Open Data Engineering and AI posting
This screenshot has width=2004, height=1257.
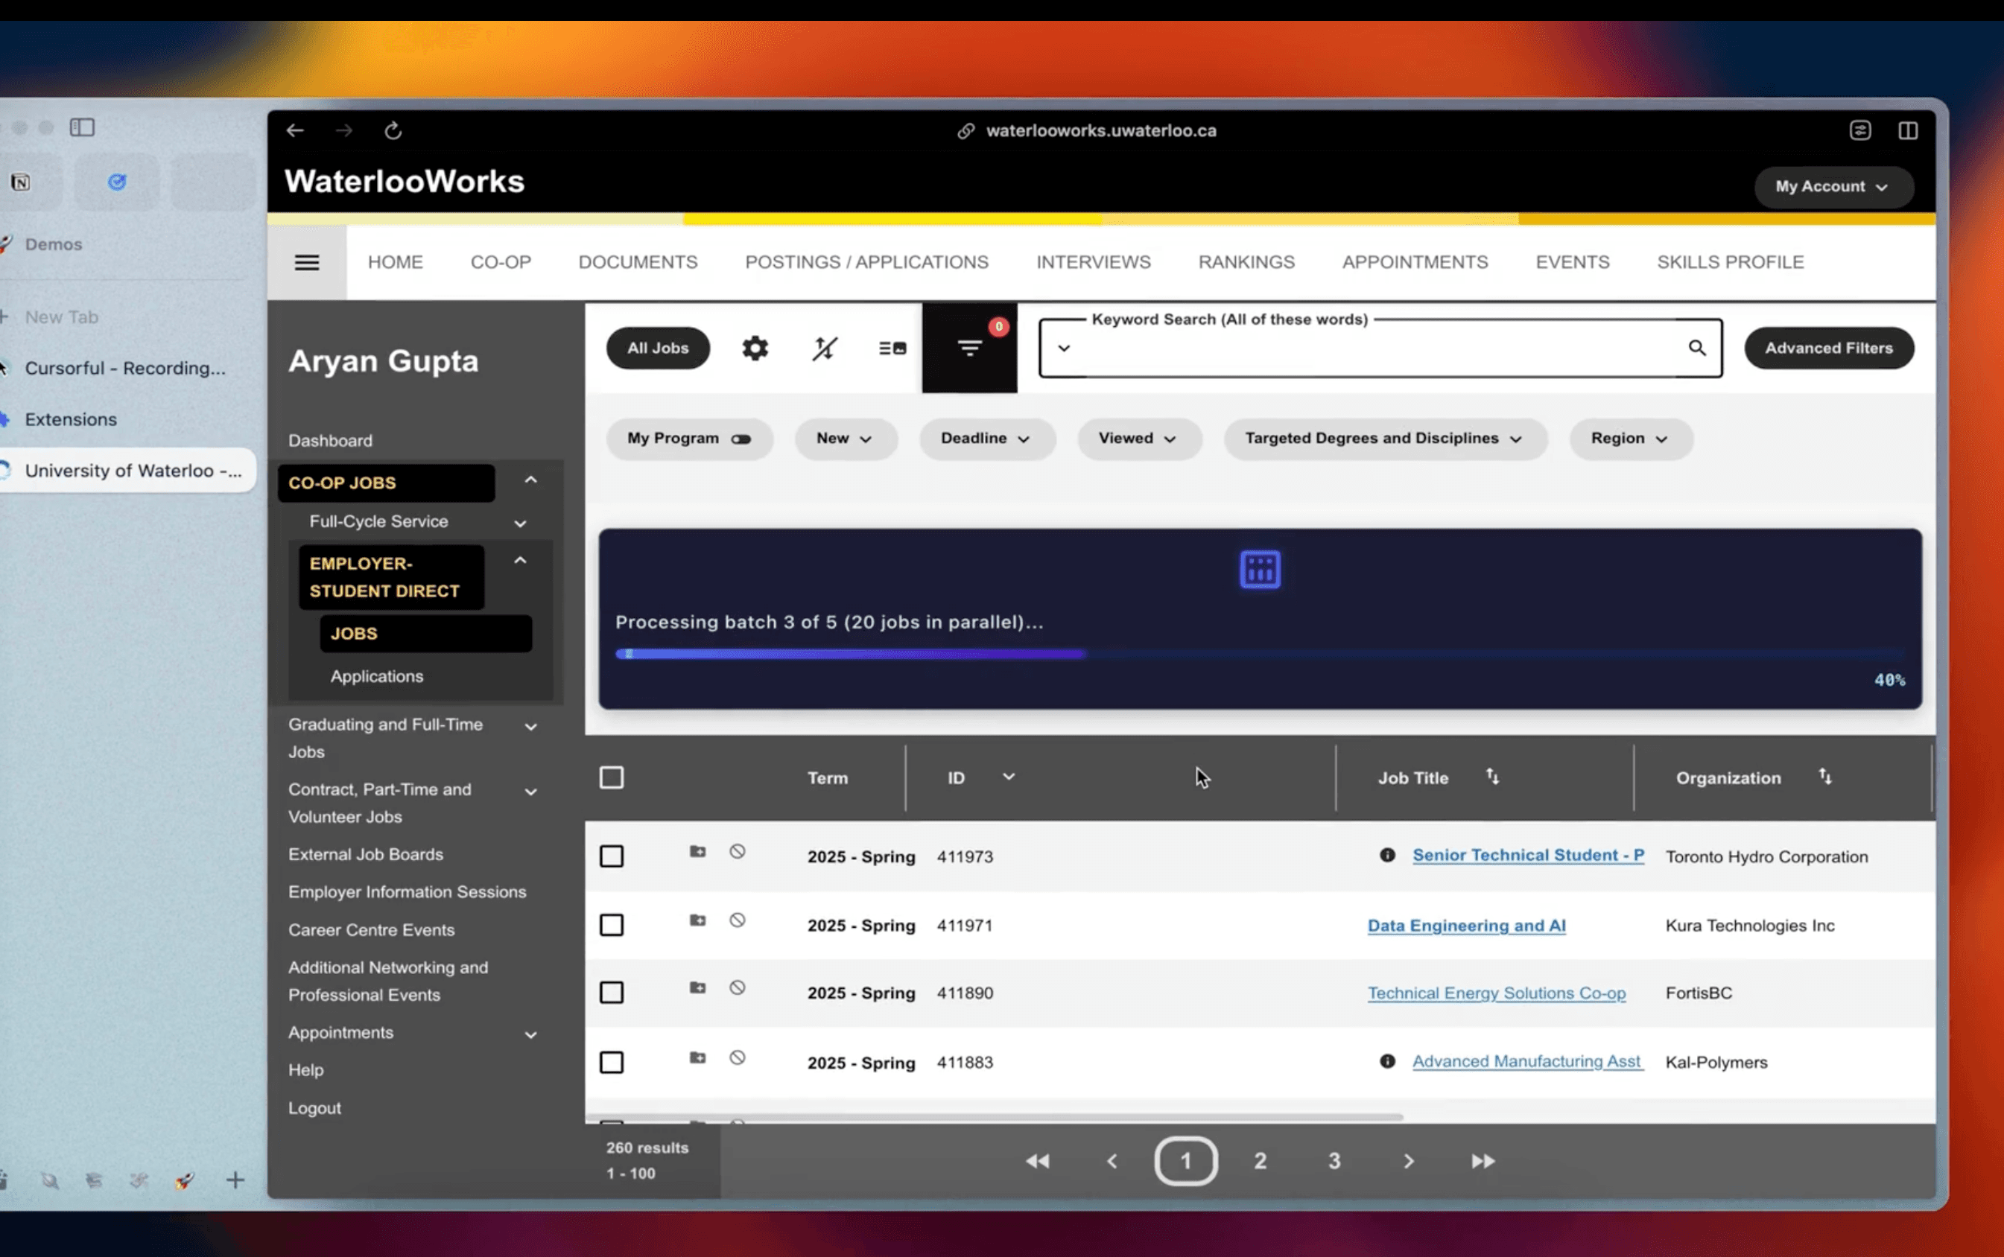1466,926
